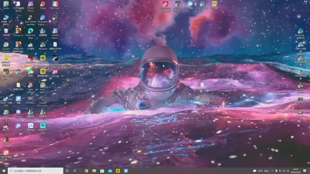Select the Intel(R) Extreme utility icon
Image resolution: width=310 pixels, height=174 pixels.
click(55, 33)
